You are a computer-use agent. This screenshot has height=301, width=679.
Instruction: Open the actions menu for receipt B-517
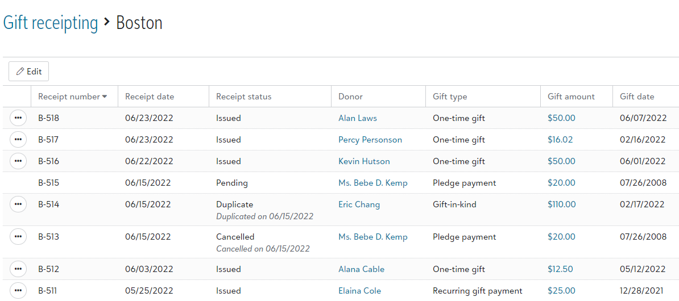coord(18,139)
